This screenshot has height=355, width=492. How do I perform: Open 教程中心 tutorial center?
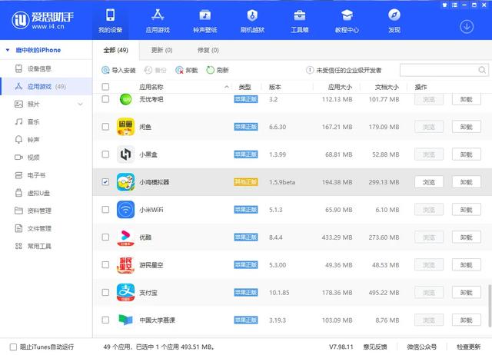coord(347,21)
